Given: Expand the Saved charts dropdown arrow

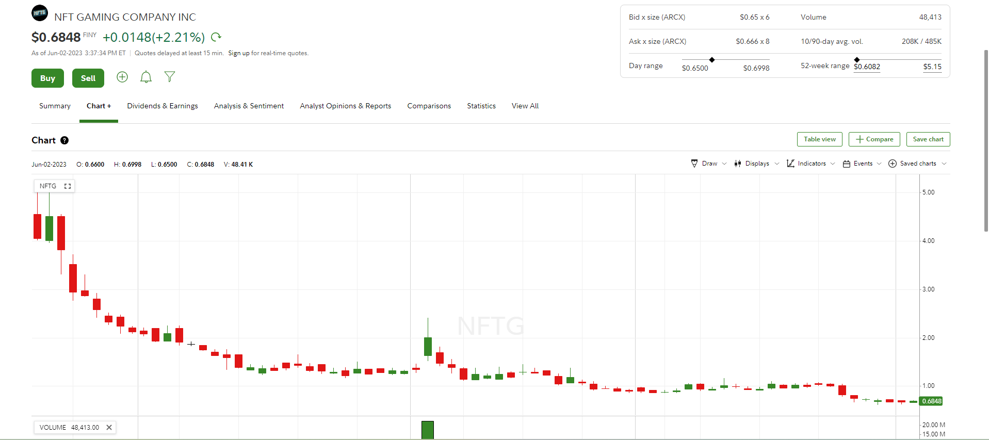Looking at the screenshot, I should click(x=944, y=164).
